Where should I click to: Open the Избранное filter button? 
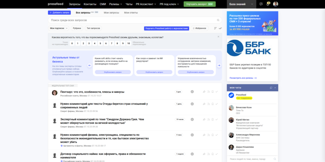pyautogui.click(x=199, y=28)
